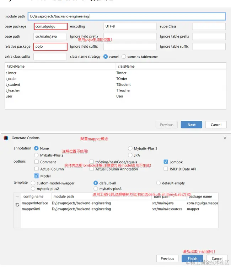Screen dimensions: 231x267
Task: Close the Generate Options dialog
Action: (225, 138)
